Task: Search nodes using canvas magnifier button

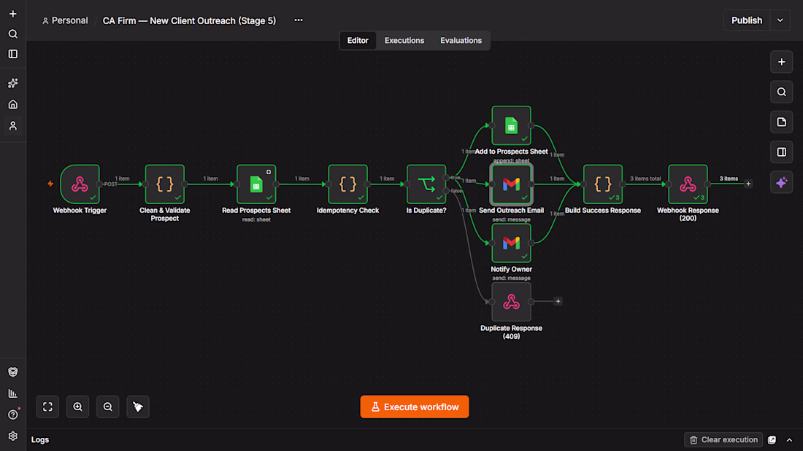Action: [782, 92]
